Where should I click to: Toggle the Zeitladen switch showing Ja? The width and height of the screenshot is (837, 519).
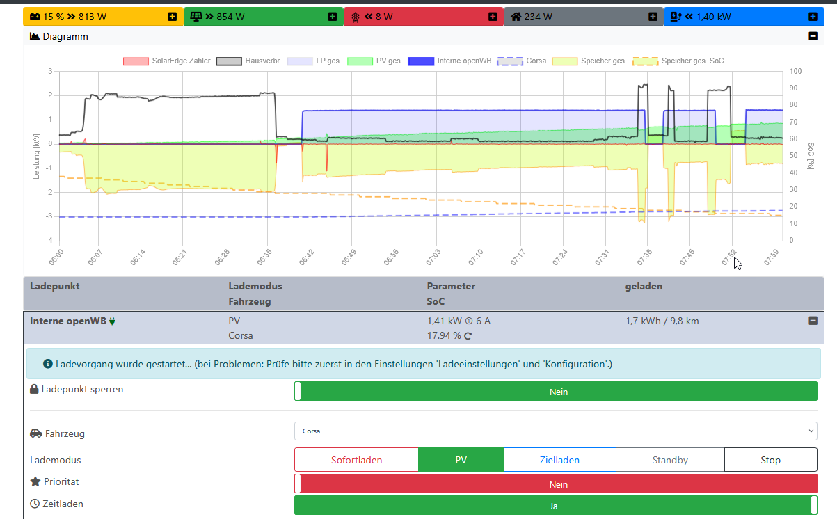(555, 506)
